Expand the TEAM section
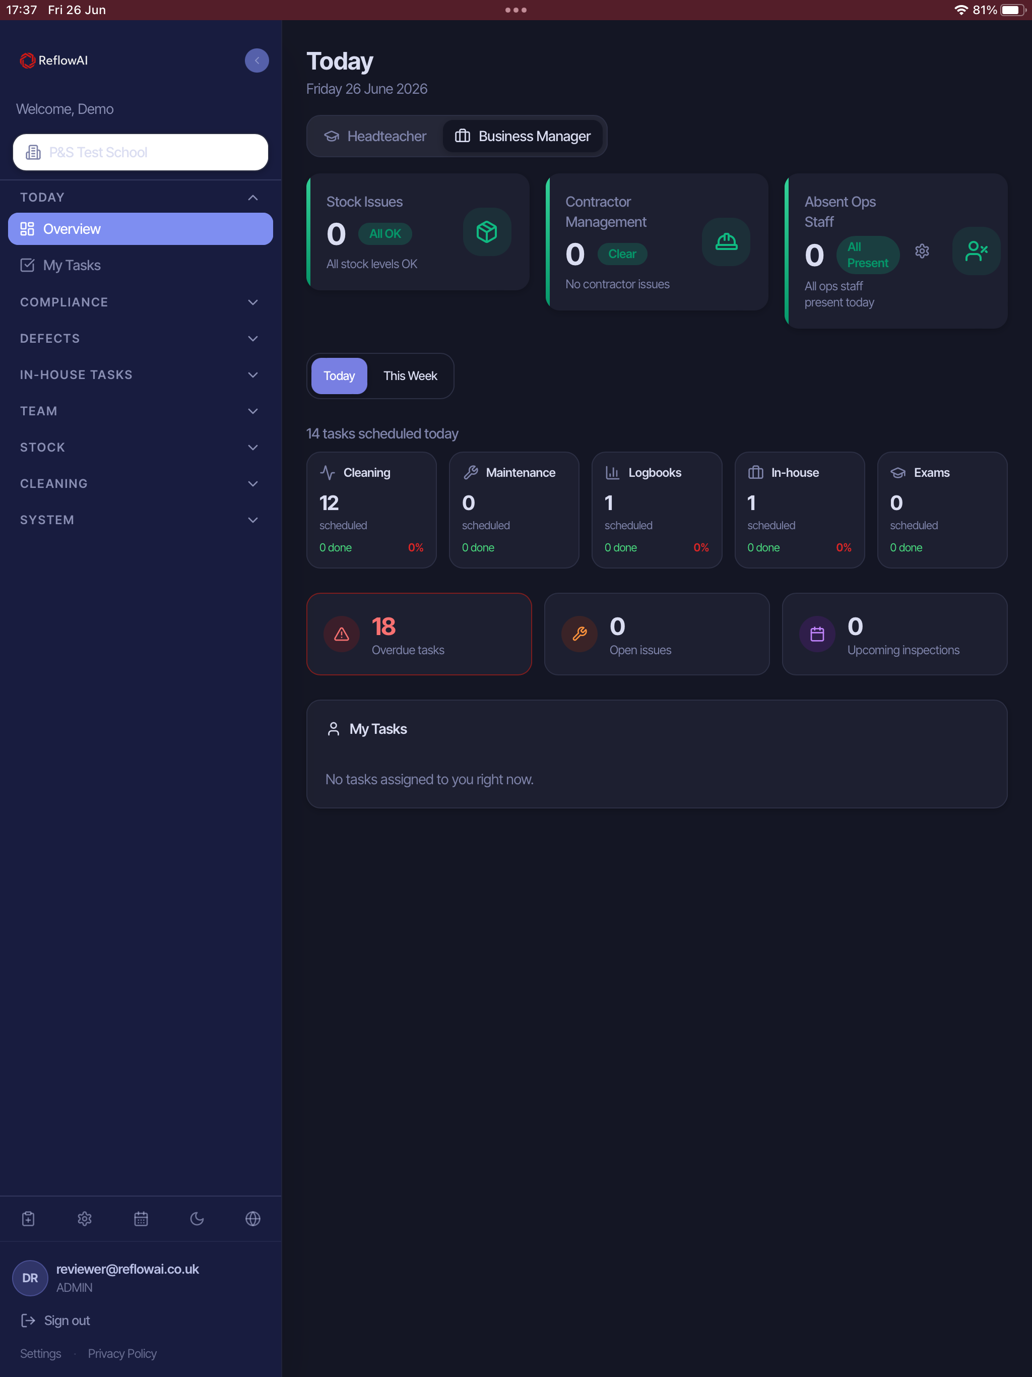1032x1377 pixels. click(141, 411)
